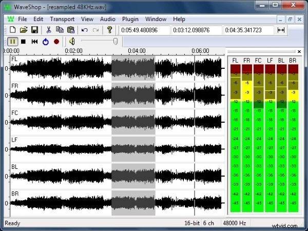Close the meter panel with its X
The width and height of the screenshot is (308, 231).
[299, 51]
